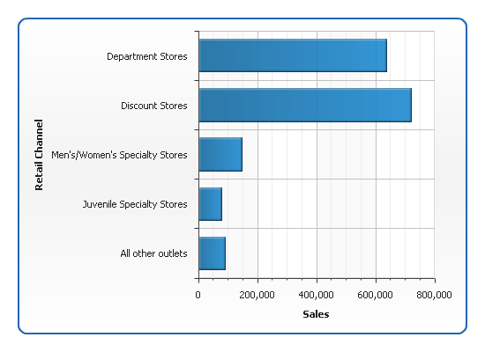Viewport: 485px width, 352px height.
Task: Click the 600,000 axis tick label
Action: [375, 295]
